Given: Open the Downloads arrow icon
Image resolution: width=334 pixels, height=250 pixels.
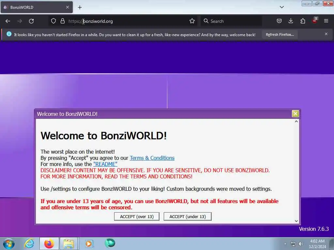Looking at the screenshot, I should pyautogui.click(x=291, y=21).
